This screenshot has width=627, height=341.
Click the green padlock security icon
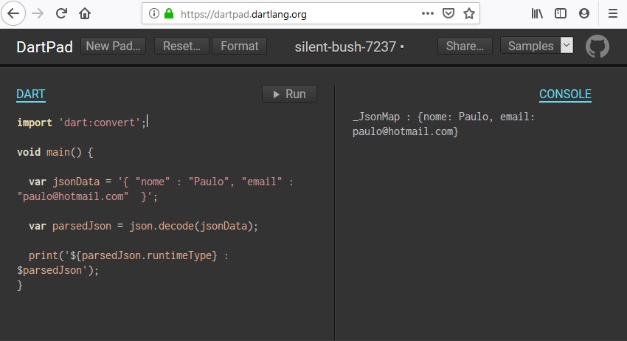169,13
